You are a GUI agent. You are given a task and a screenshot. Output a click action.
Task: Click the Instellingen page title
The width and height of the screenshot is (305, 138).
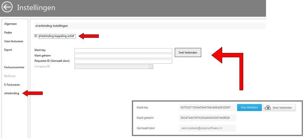click(x=36, y=8)
